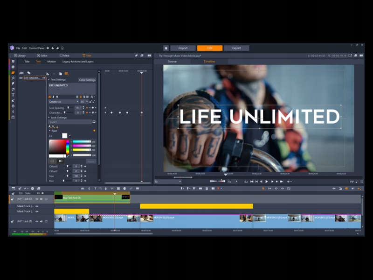The height and width of the screenshot is (280, 373).
Task: Collapse the Text Settings section
Action: [49, 80]
